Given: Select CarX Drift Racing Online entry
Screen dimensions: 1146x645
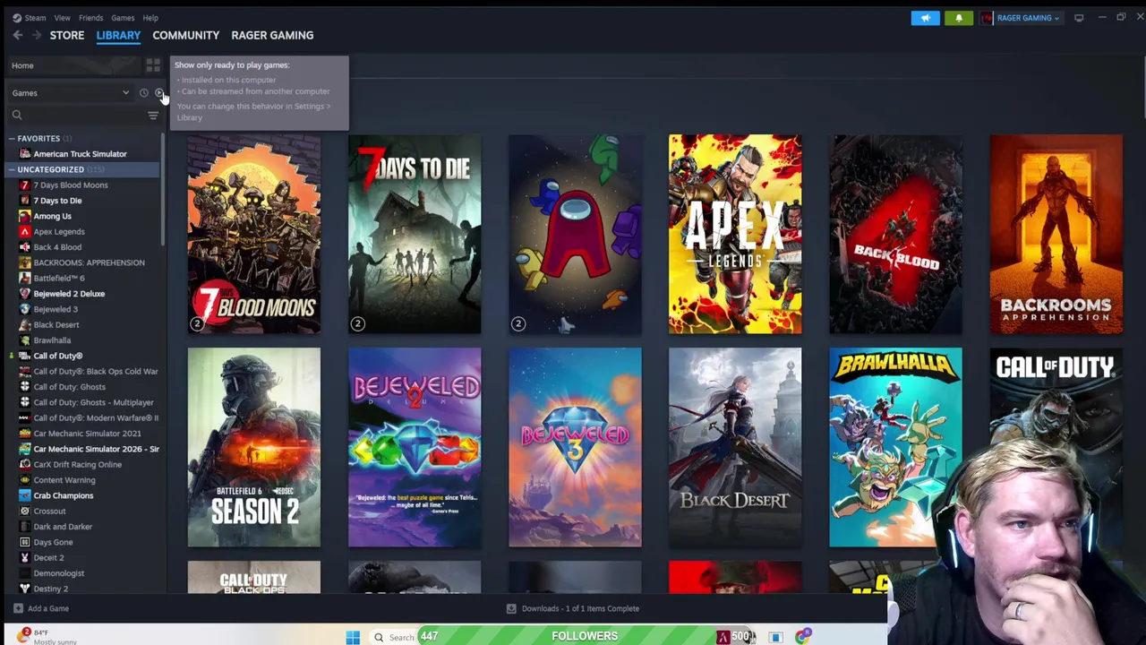Looking at the screenshot, I should click(77, 464).
